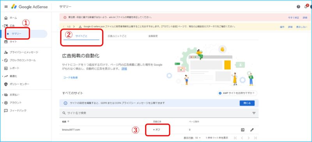The image size is (312, 142).
Task: Open the filter icon in the search bar
Action: tap(254, 113)
